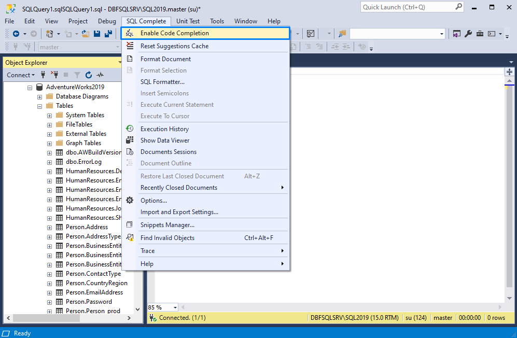The image size is (517, 338).
Task: Open the Help submenu at menu bottom
Action: coord(205,263)
